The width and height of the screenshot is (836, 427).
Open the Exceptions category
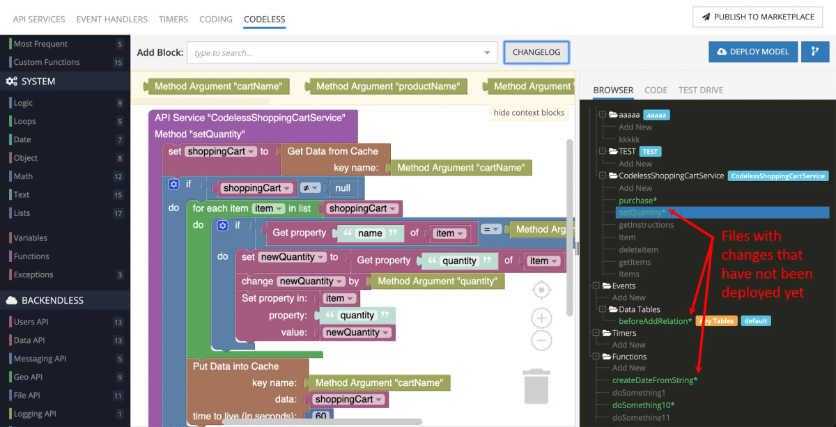point(65,274)
